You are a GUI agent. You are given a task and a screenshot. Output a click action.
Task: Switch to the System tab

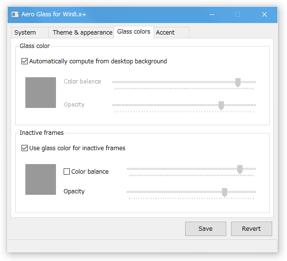click(30, 33)
